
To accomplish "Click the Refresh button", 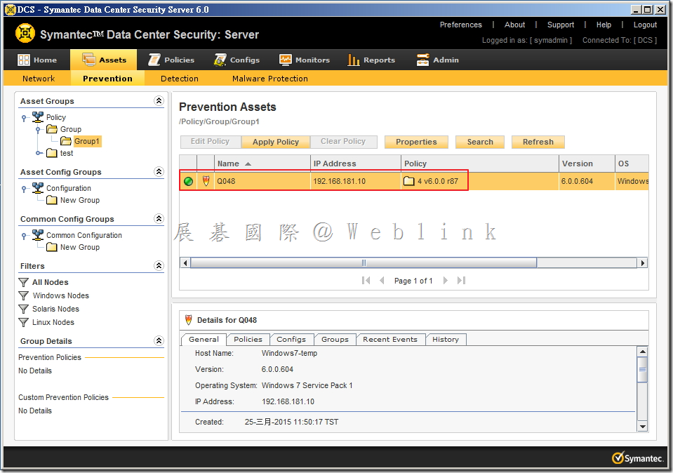I will pyautogui.click(x=538, y=142).
